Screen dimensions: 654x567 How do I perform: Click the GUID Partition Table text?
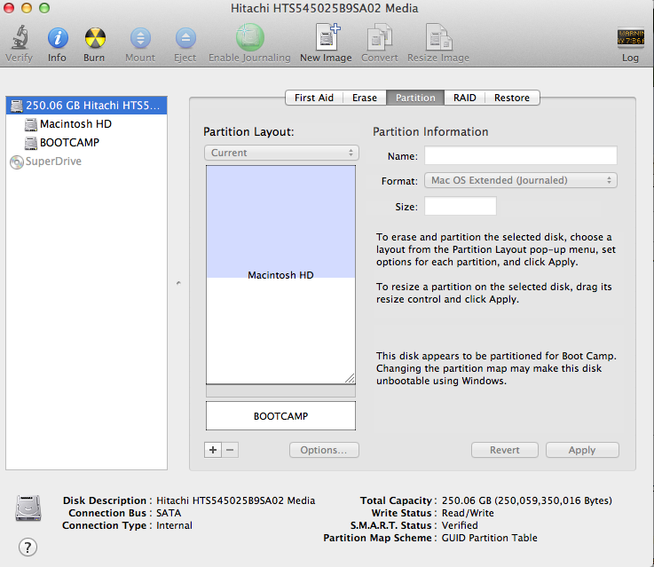click(489, 538)
